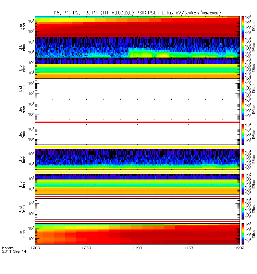Click the "Eflux" label next to thb elec color bar

pyautogui.click(x=254, y=47)
